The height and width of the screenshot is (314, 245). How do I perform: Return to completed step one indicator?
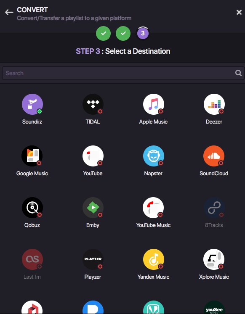tap(103, 33)
